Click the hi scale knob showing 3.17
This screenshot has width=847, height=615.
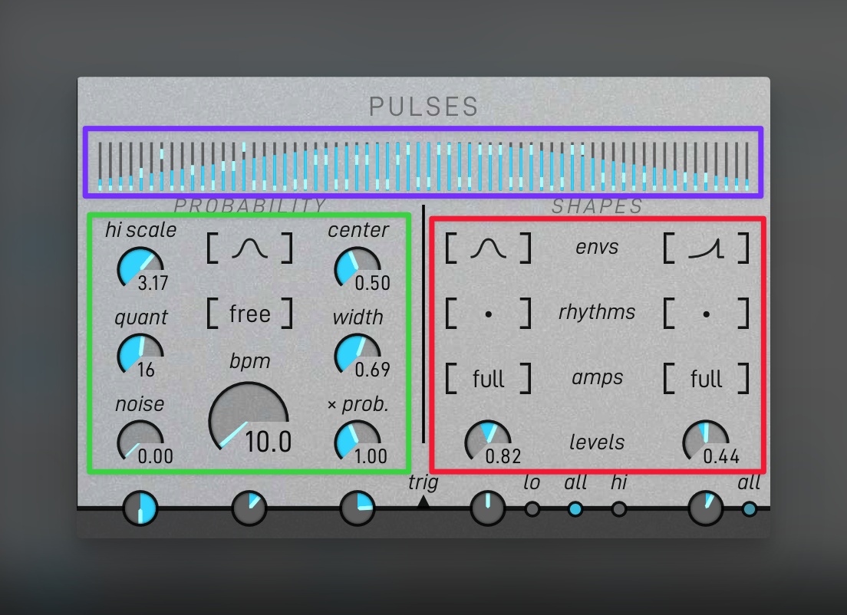click(x=140, y=268)
